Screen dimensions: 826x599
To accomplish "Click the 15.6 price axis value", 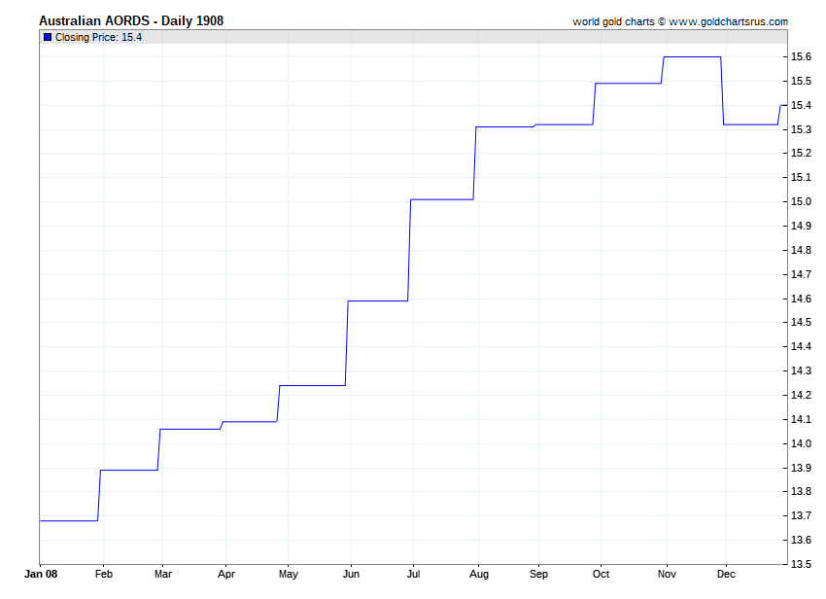I will [801, 57].
